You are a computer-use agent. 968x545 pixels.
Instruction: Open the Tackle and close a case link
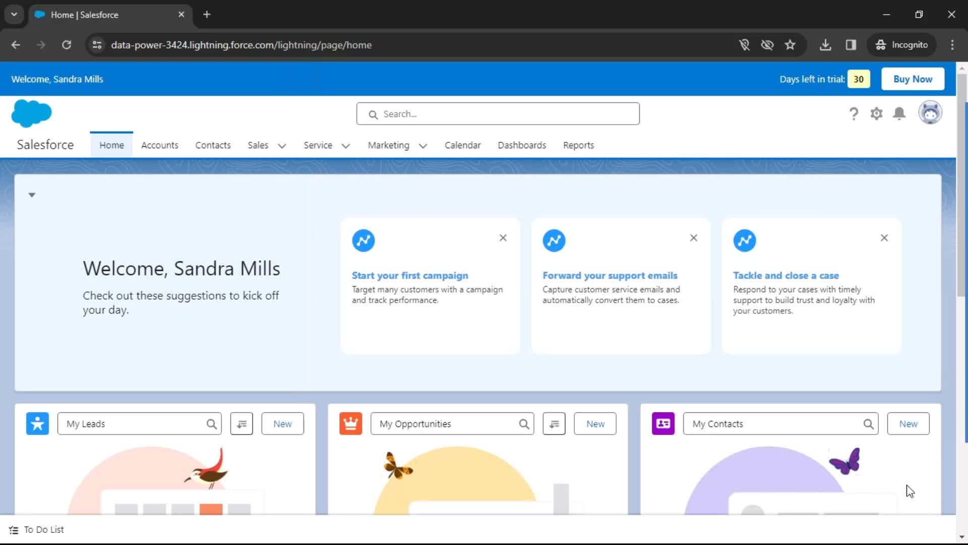click(785, 276)
